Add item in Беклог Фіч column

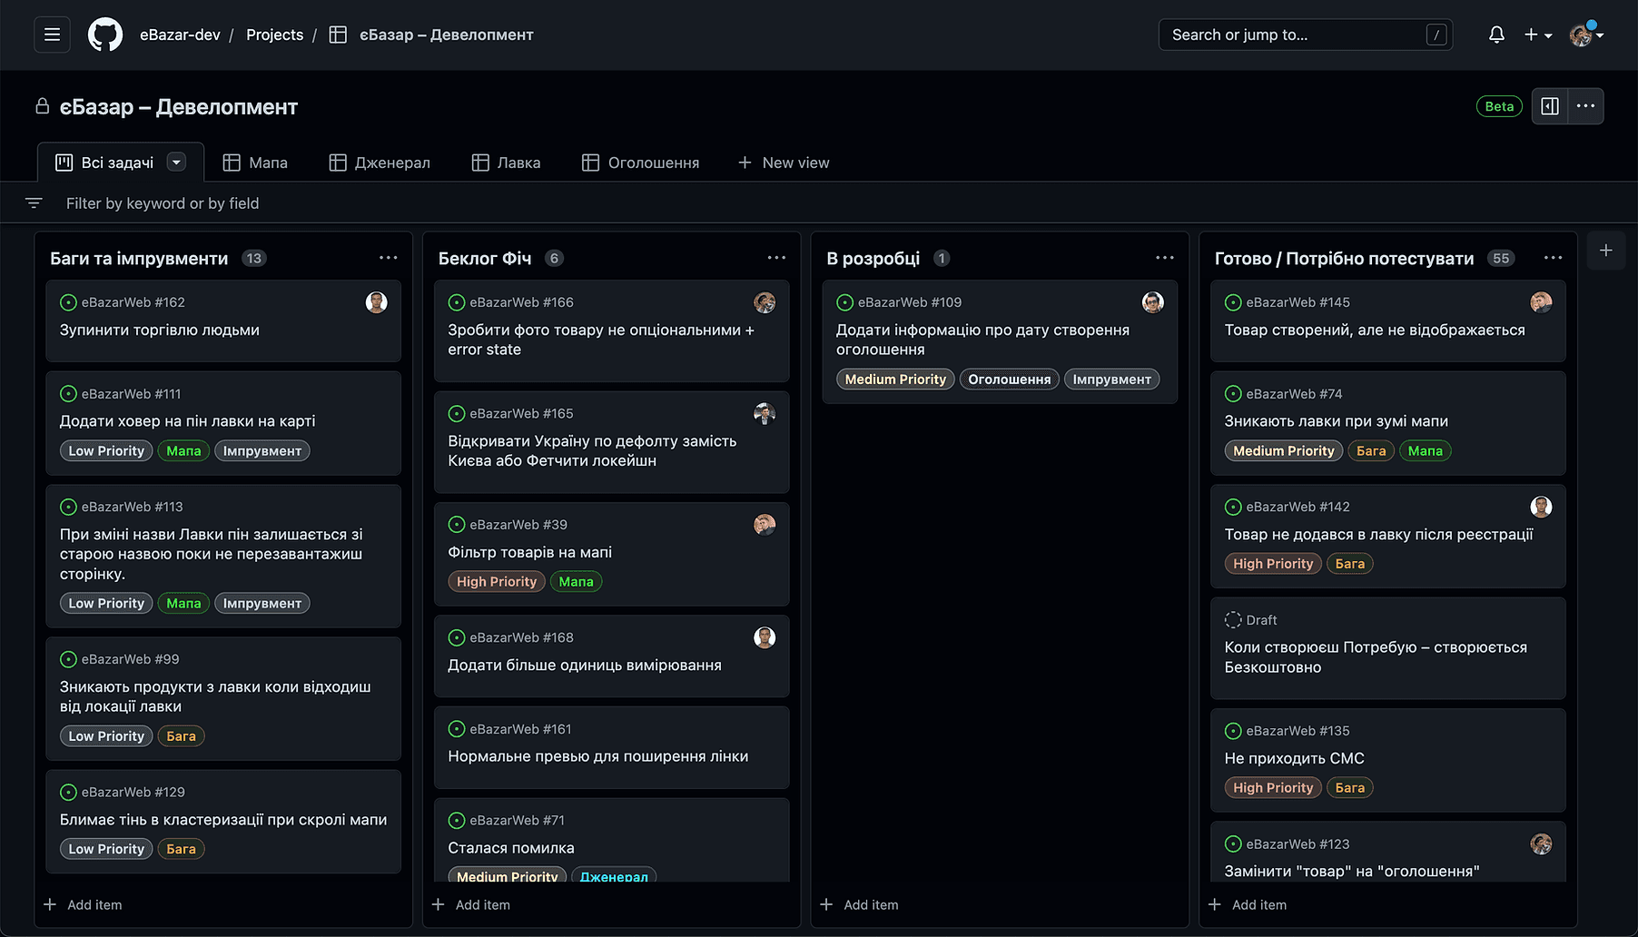click(471, 904)
